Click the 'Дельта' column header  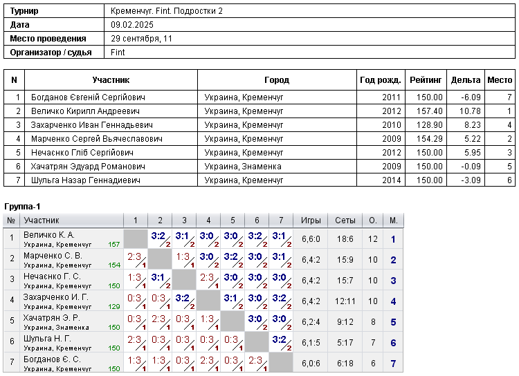pyautogui.click(x=466, y=80)
